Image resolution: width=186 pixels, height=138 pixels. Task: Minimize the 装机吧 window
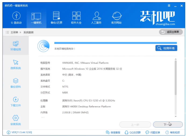pyautogui.click(x=175, y=6)
